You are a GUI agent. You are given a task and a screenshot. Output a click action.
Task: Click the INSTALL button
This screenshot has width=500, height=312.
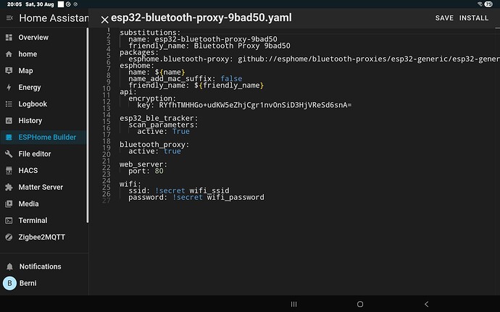(x=473, y=18)
